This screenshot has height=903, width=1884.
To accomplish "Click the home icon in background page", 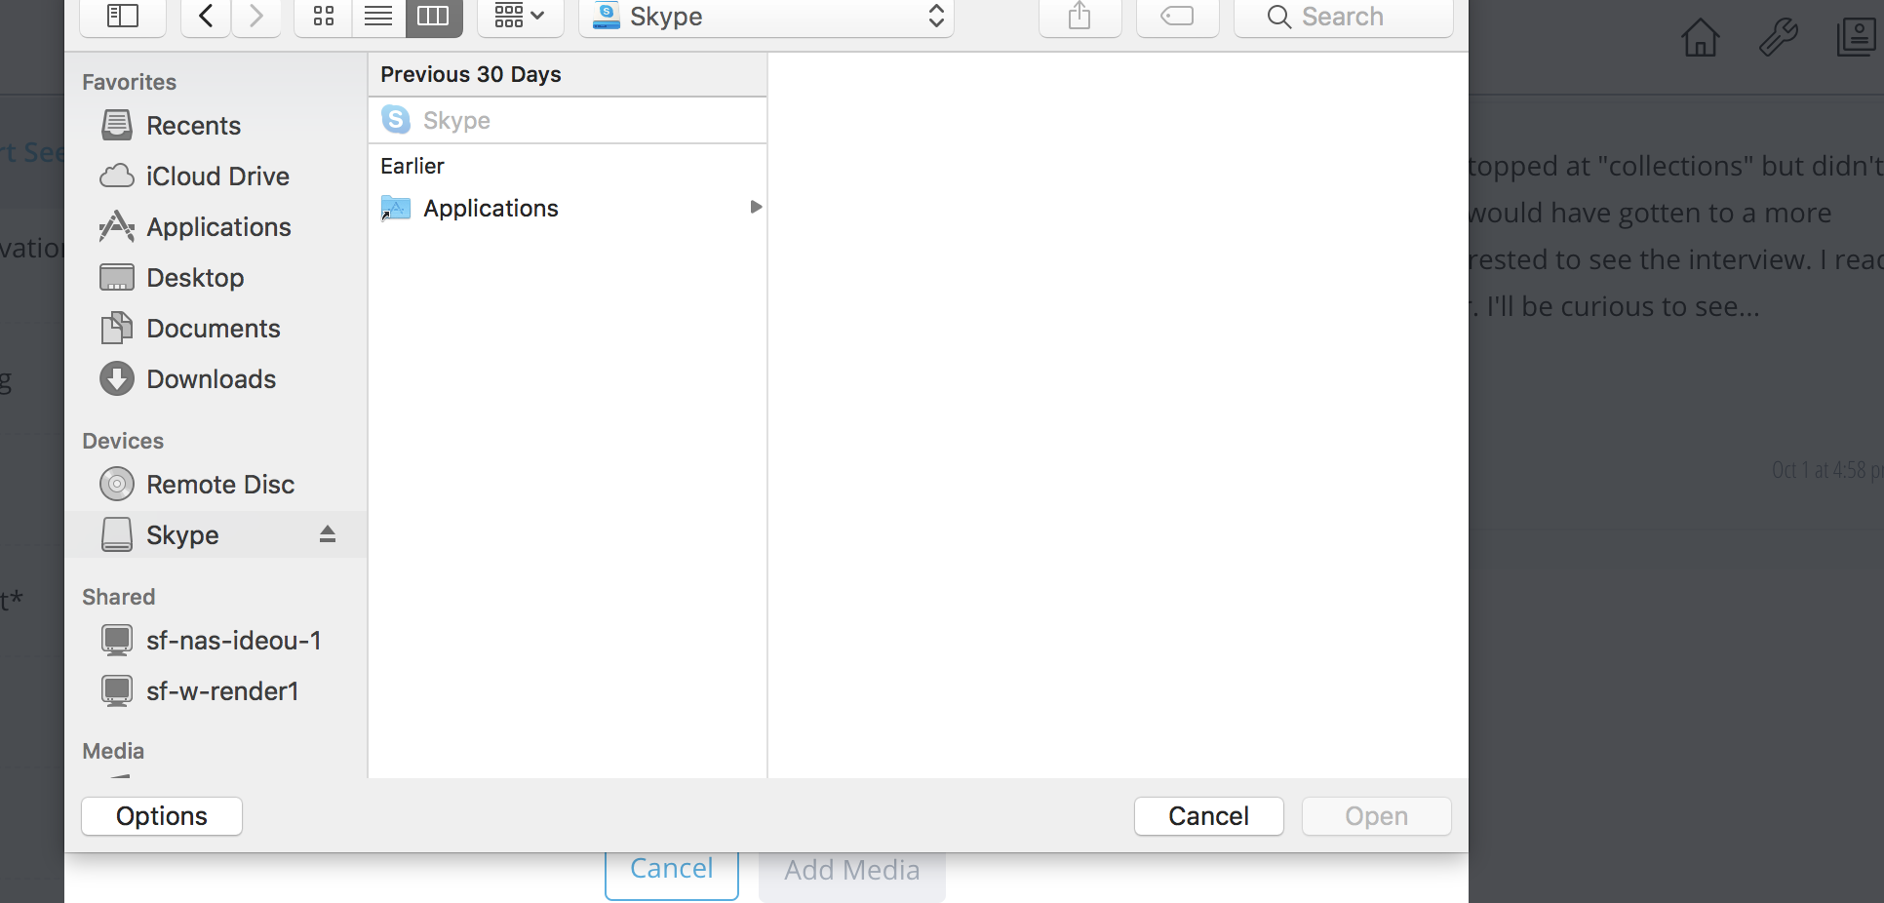I will tap(1700, 38).
